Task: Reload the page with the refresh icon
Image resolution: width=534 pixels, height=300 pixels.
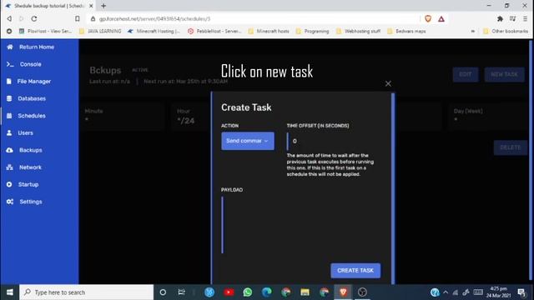Action: 34,18
